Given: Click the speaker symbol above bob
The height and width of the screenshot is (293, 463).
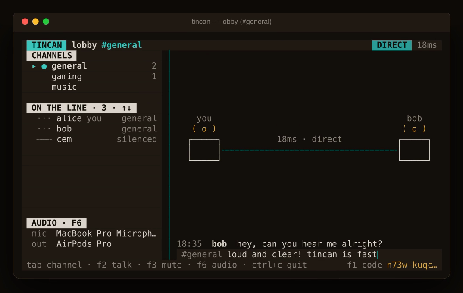Looking at the screenshot, I should pos(414,129).
